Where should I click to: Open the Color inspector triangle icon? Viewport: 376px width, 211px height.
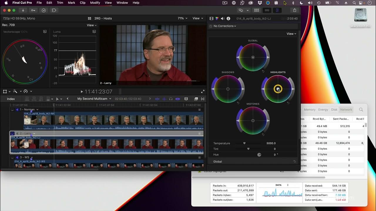[x=217, y=18]
